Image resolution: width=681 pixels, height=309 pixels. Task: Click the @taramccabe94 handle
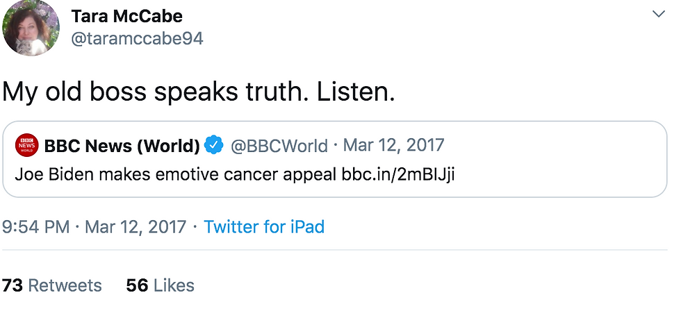click(137, 38)
